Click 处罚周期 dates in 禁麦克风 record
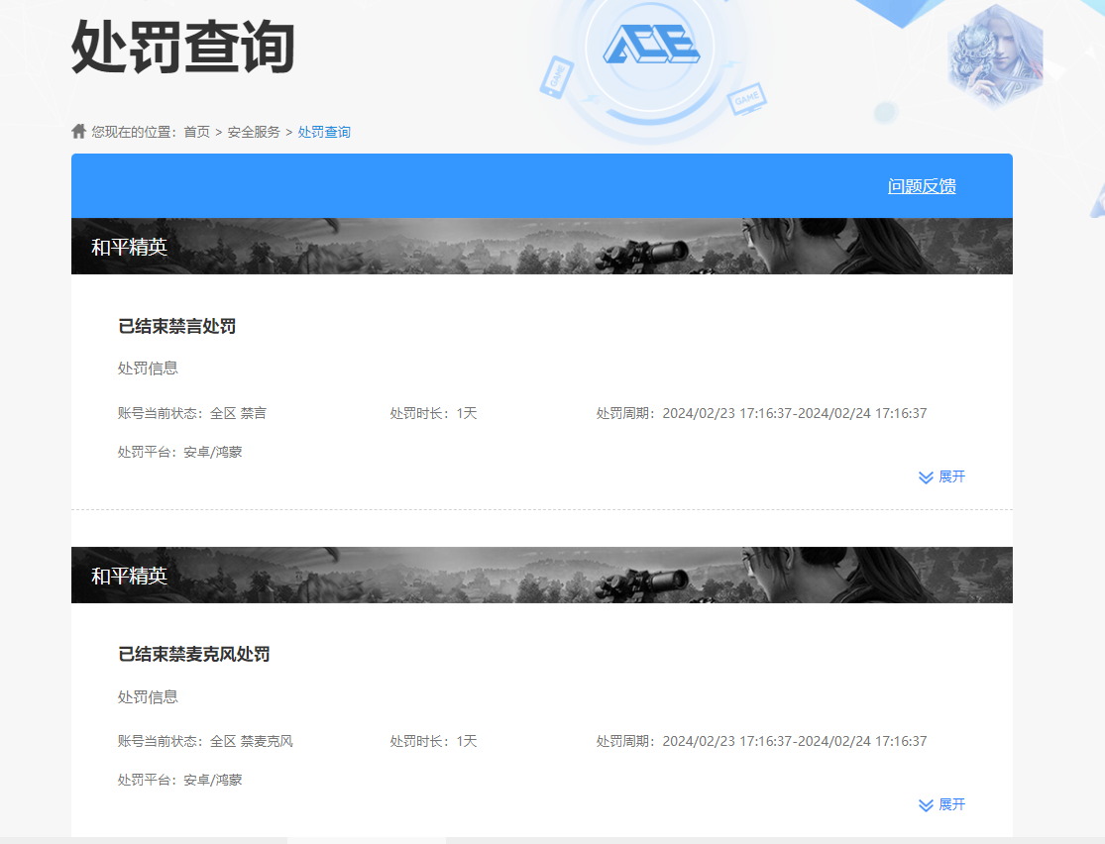 pyautogui.click(x=761, y=741)
